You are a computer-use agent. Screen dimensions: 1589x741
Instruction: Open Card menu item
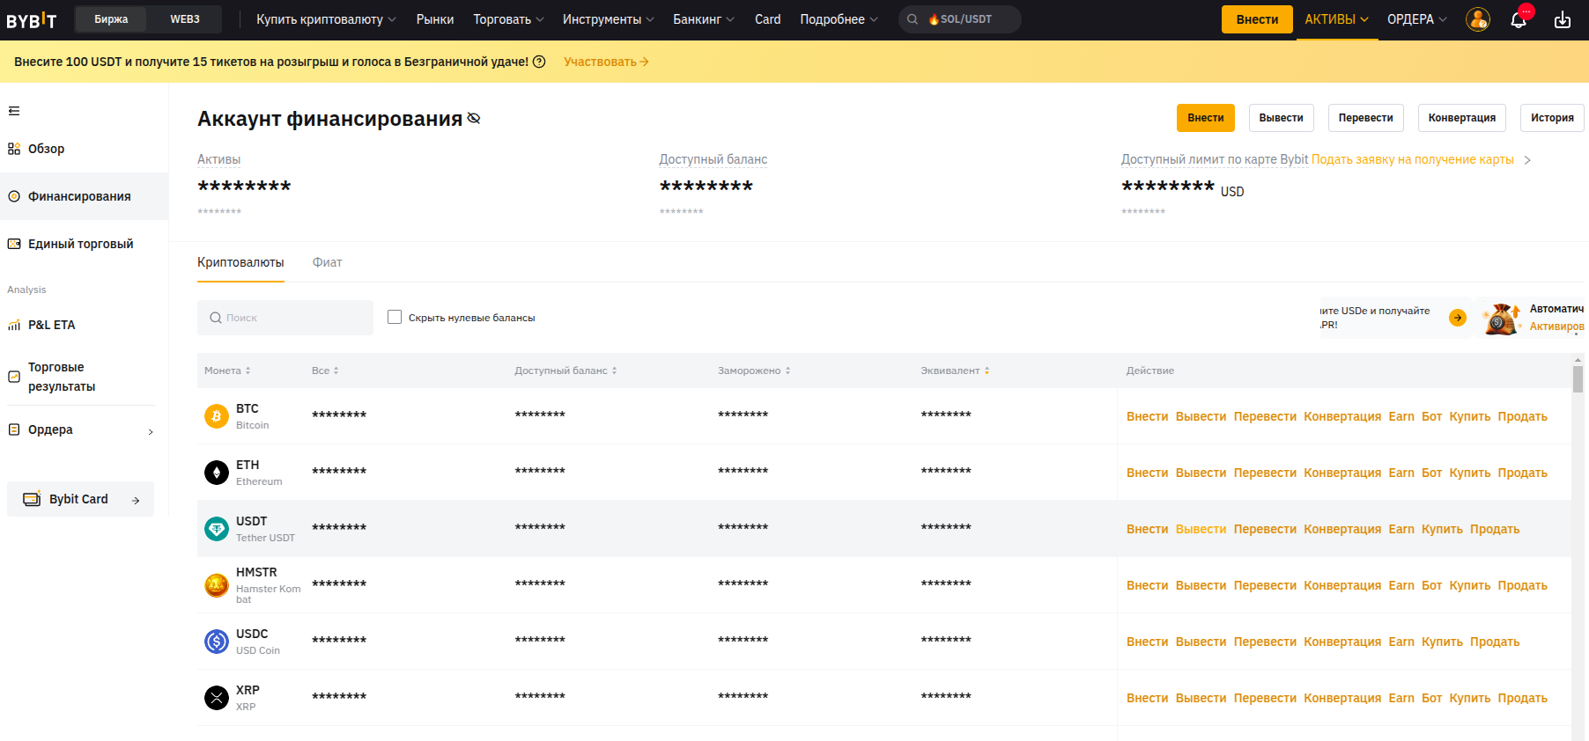[767, 19]
